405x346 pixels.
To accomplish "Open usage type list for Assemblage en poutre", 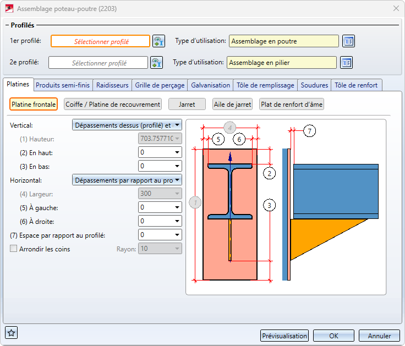I will [x=348, y=41].
